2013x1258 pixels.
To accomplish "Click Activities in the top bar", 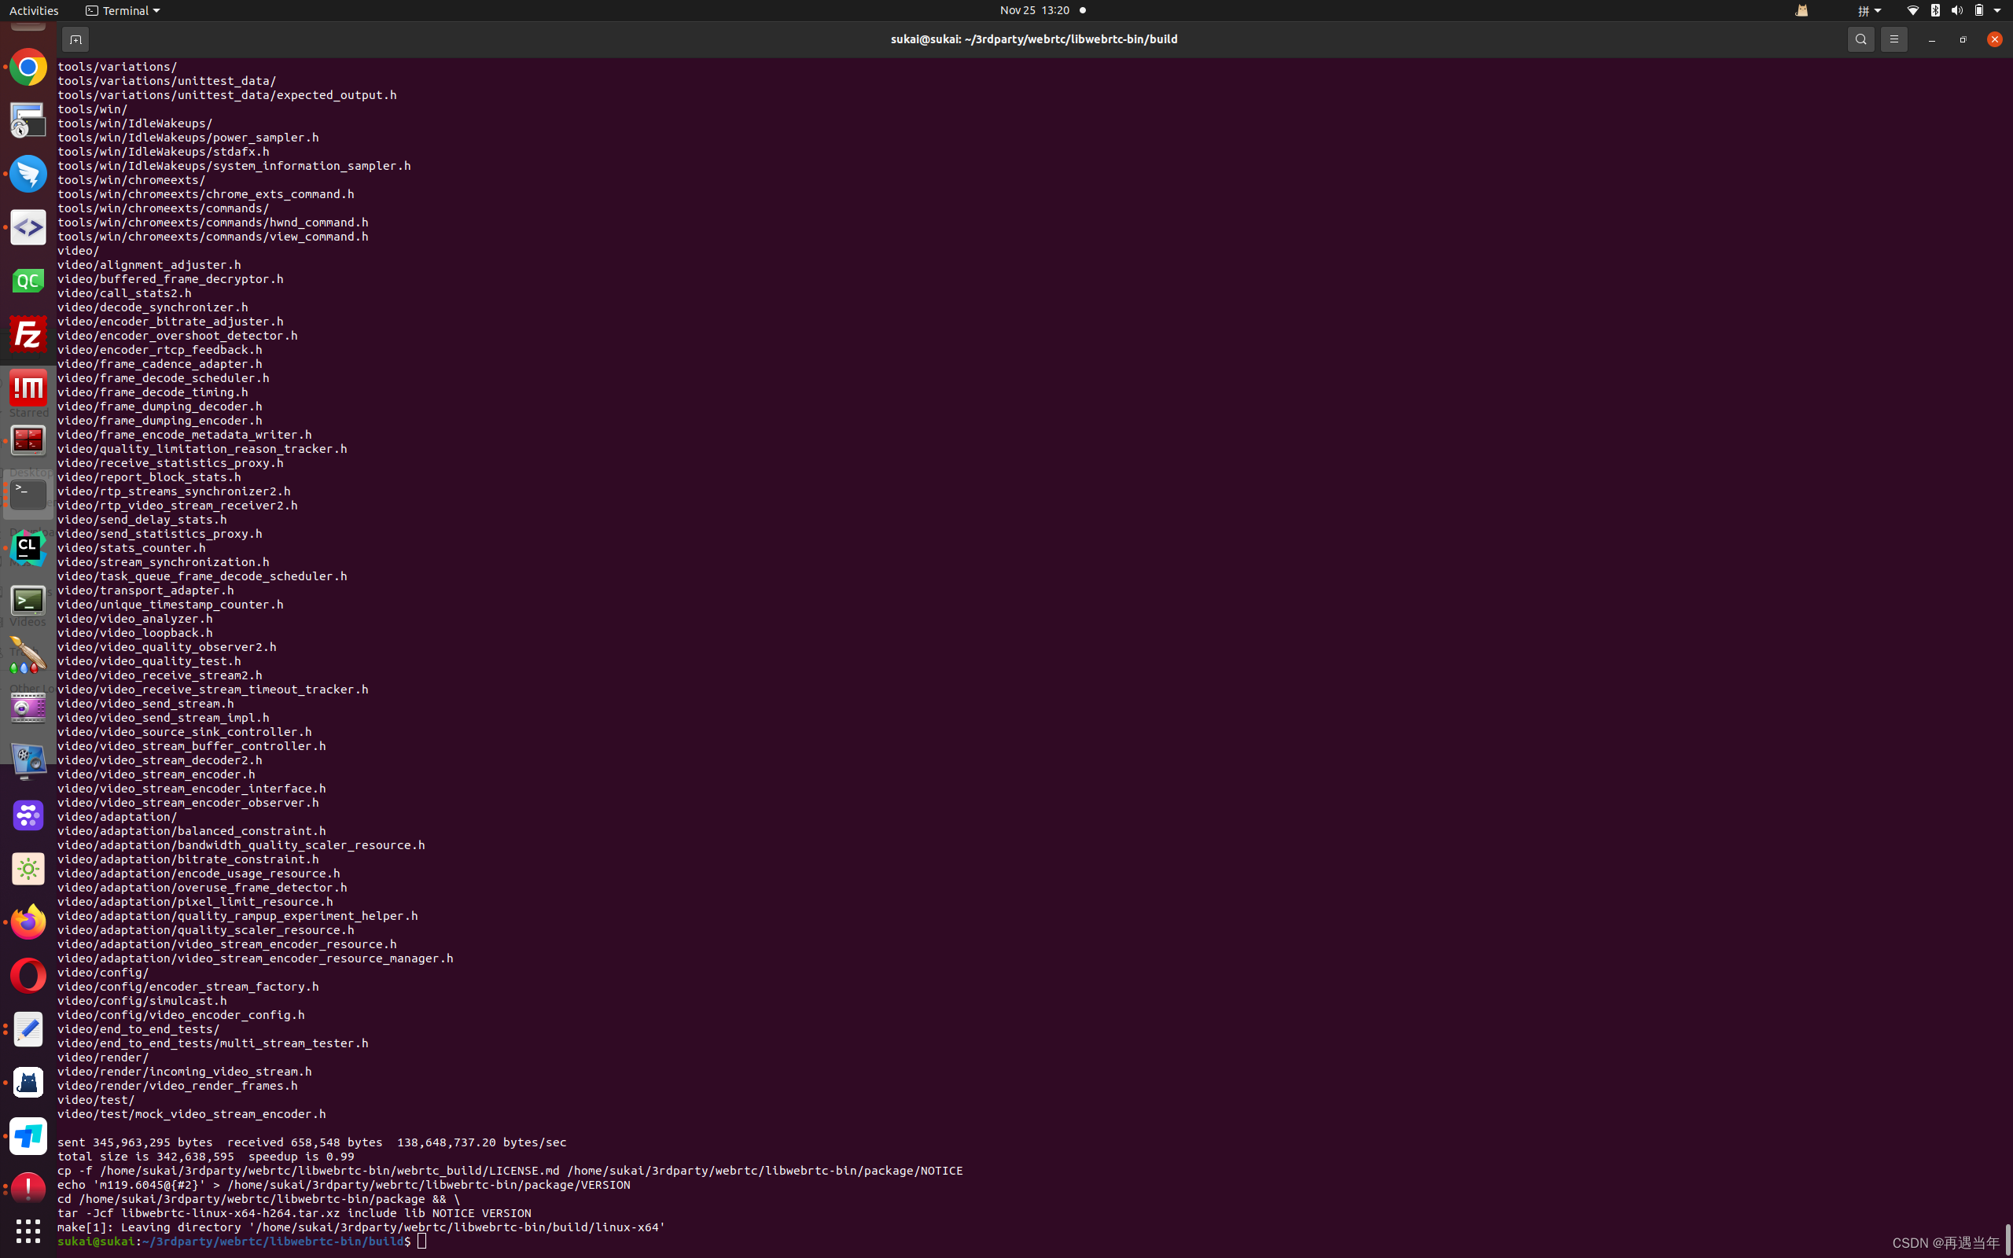I will click(x=34, y=10).
